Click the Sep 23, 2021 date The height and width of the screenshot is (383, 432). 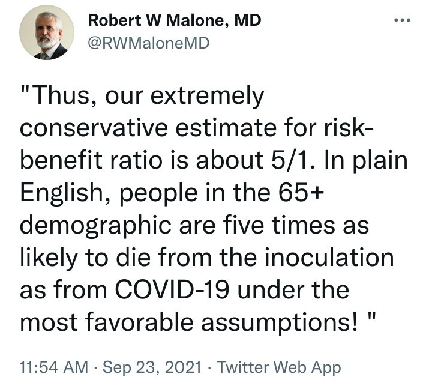click(140, 367)
